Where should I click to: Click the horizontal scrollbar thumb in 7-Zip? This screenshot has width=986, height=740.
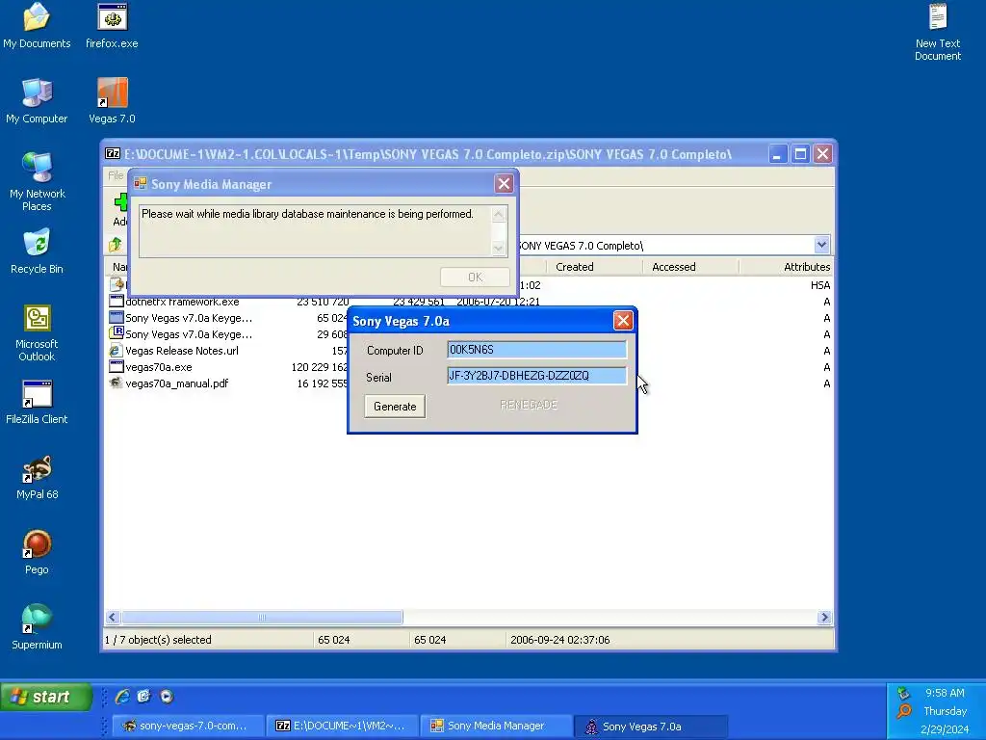262,618
